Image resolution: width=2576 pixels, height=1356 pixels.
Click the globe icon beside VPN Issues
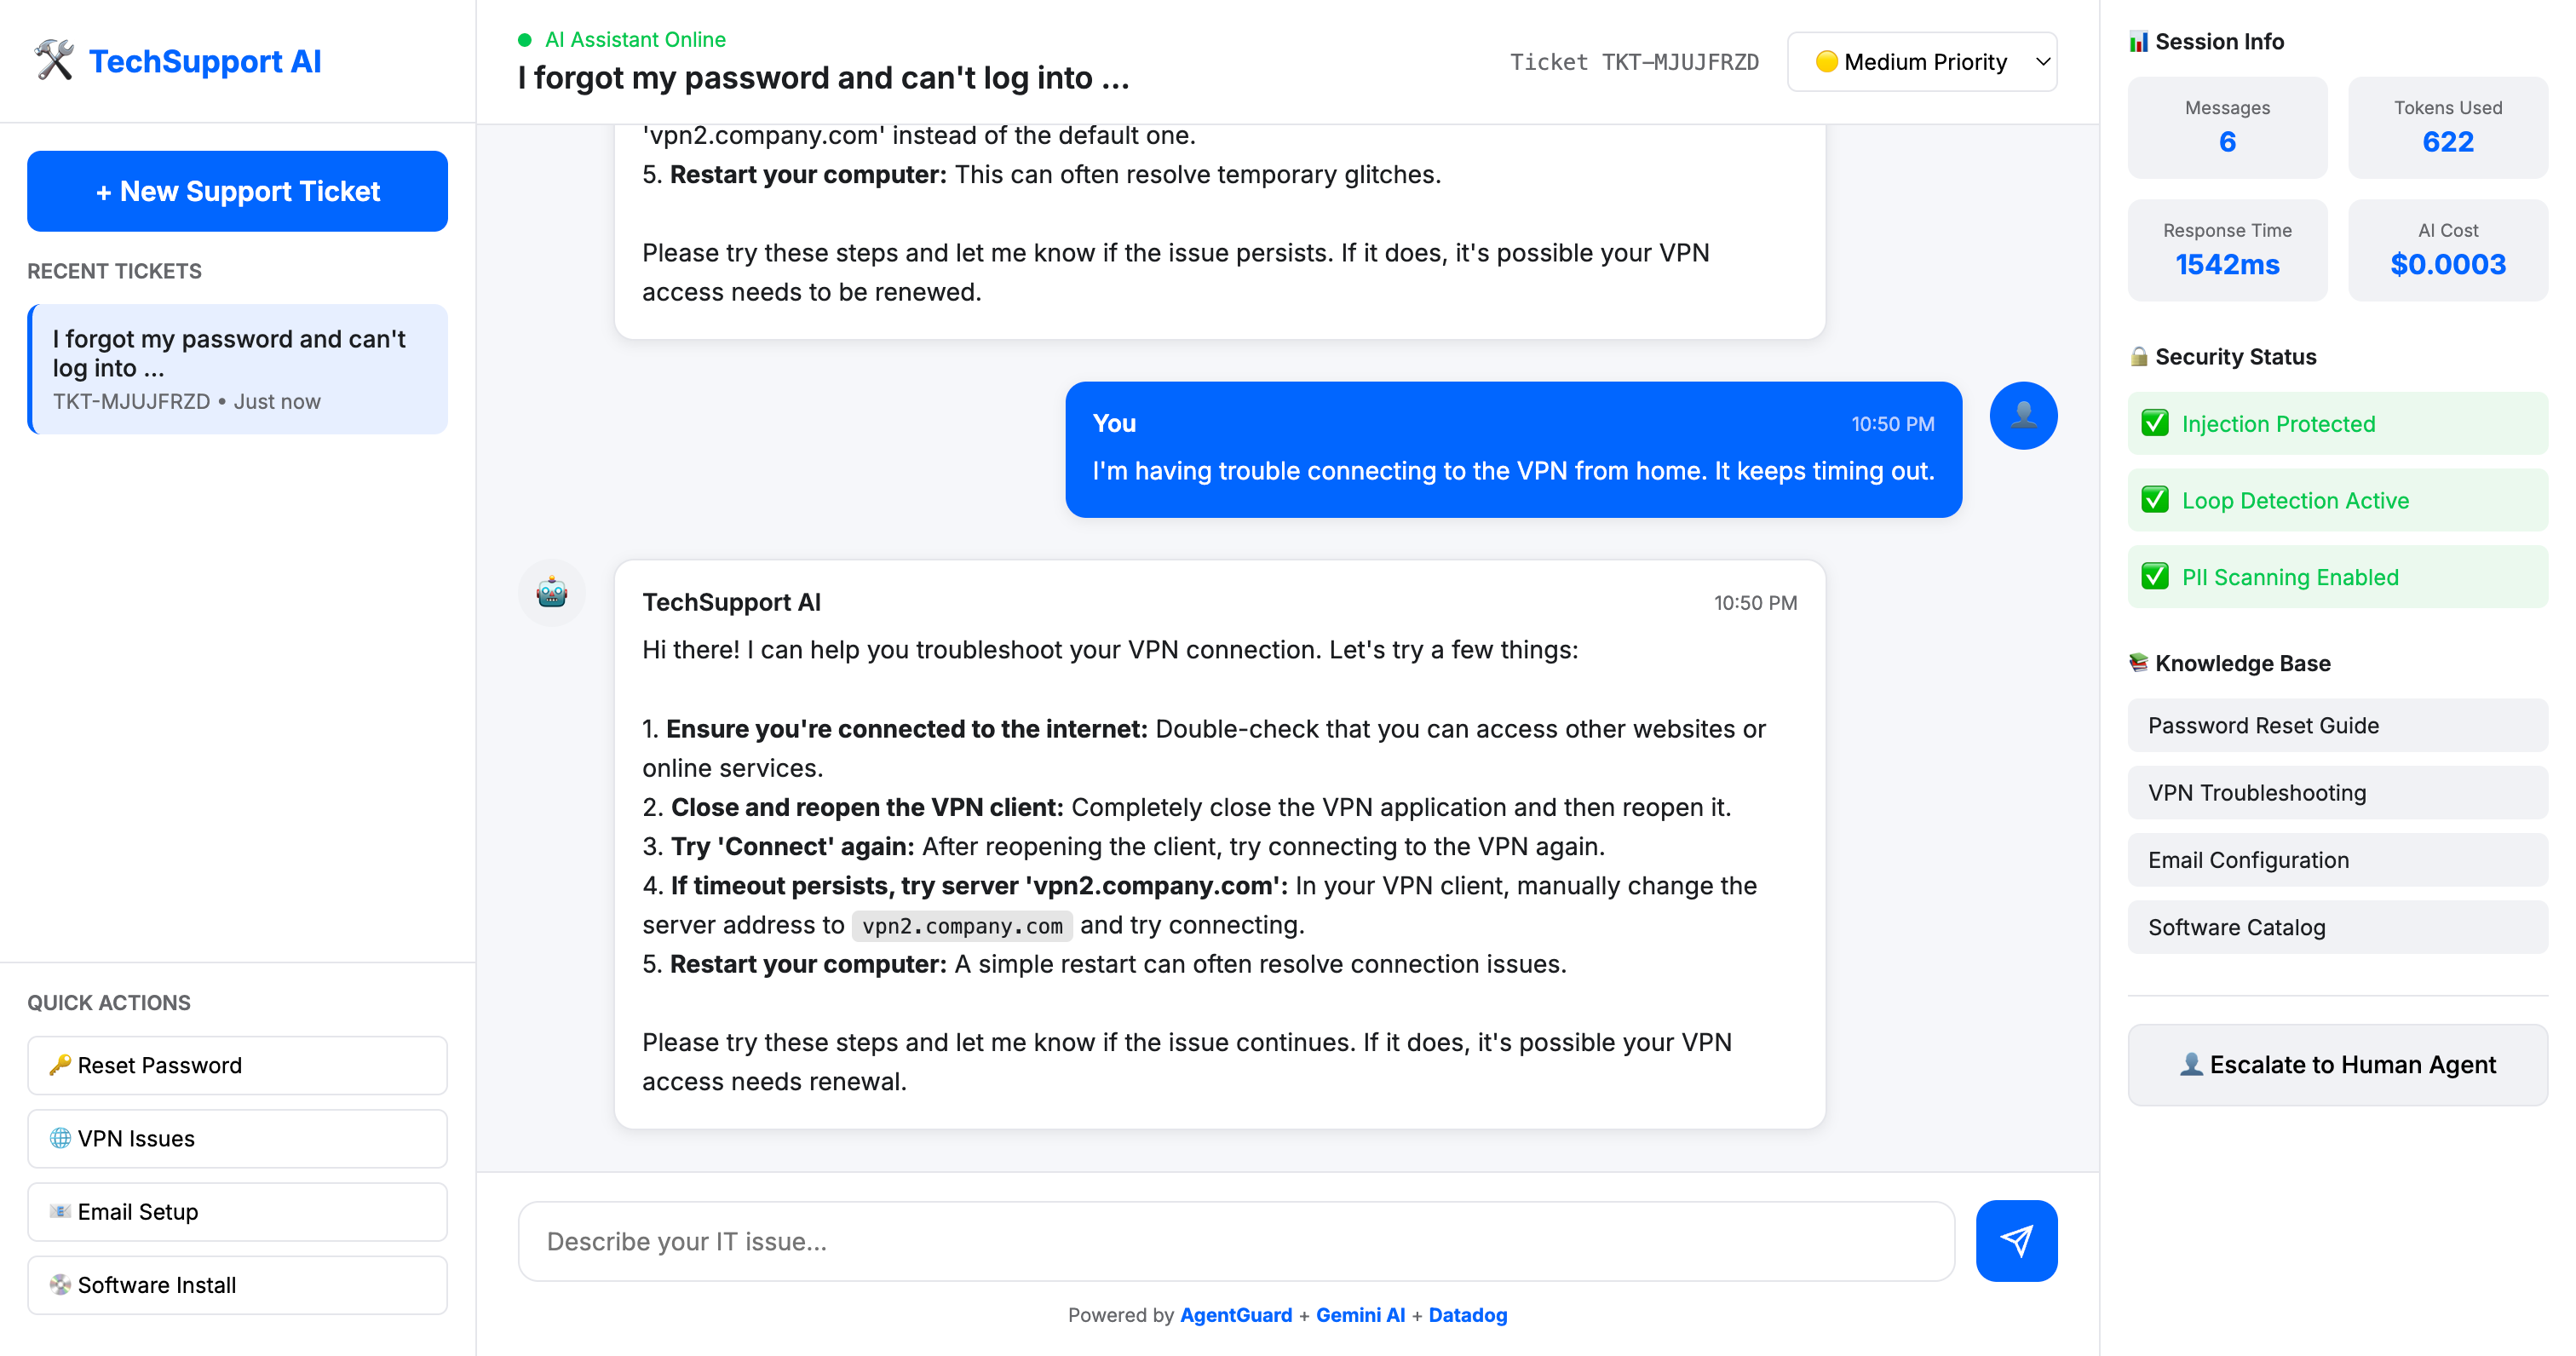(x=60, y=1138)
